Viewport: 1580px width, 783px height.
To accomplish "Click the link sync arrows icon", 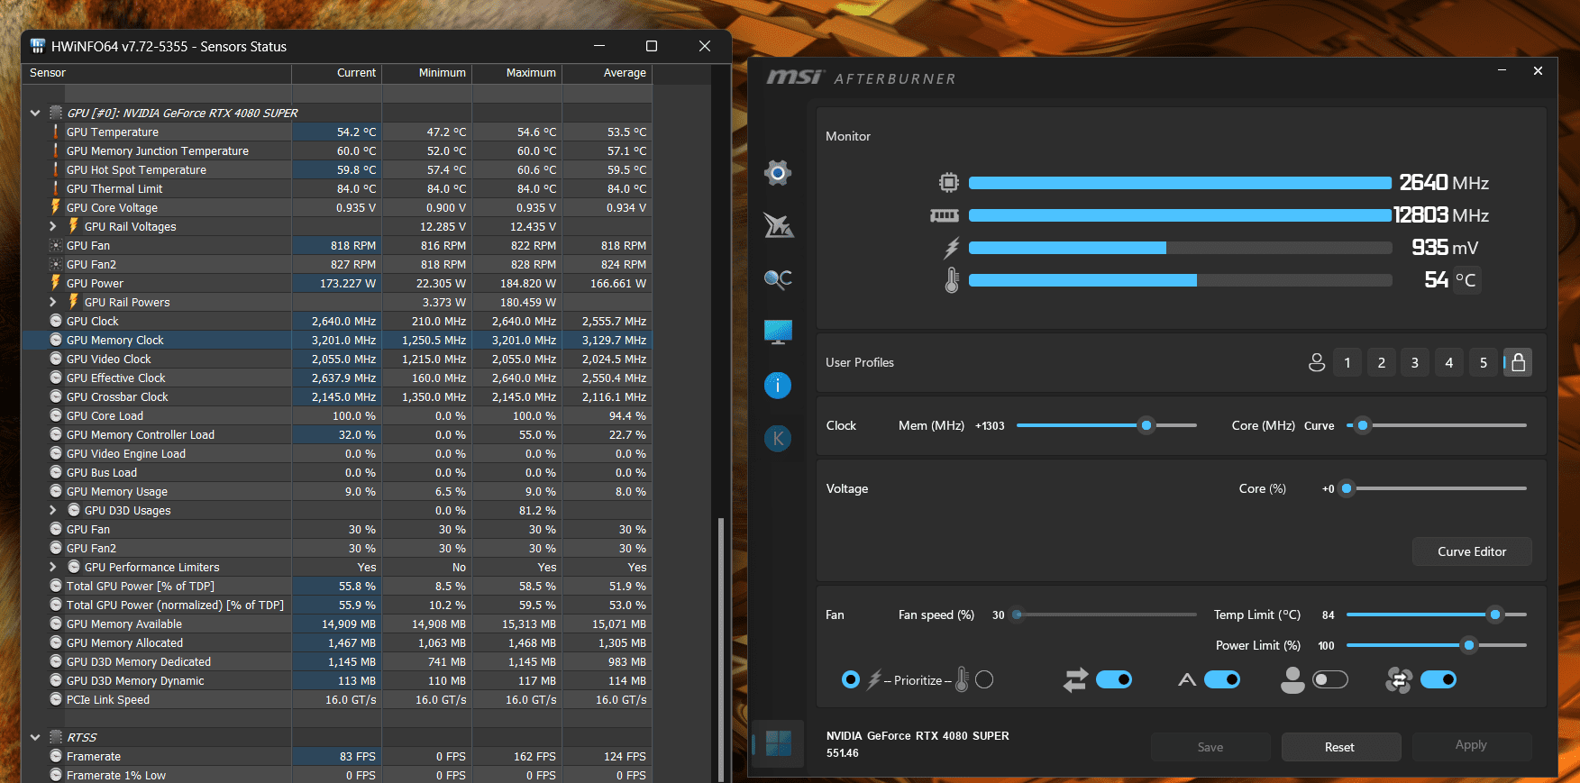I will point(1075,679).
